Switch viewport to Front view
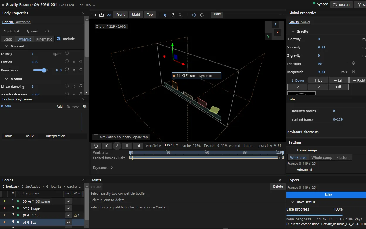Screen dimensions: 366x229 pos(121,15)
